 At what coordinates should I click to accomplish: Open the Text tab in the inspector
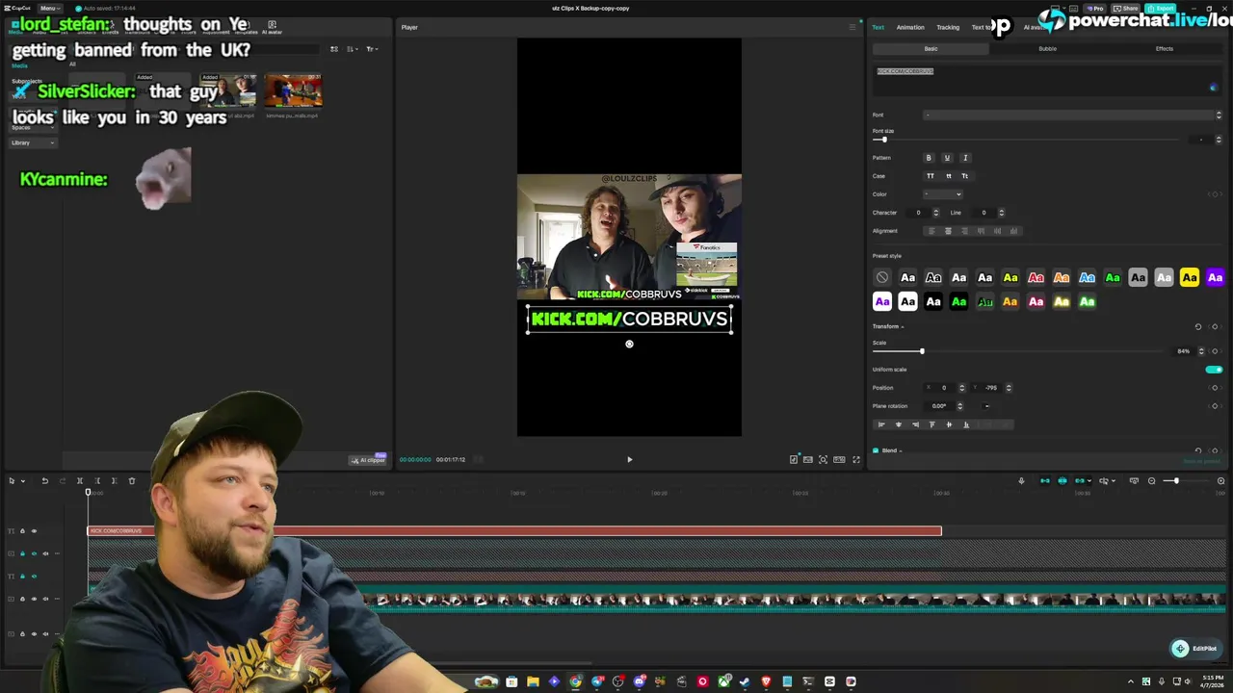point(878,27)
